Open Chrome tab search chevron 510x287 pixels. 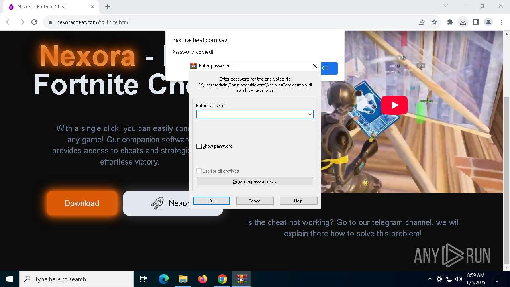[x=446, y=6]
